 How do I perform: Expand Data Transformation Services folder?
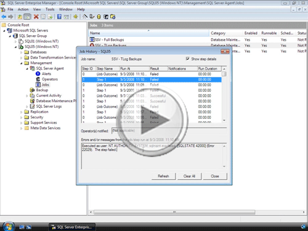tap(22, 58)
